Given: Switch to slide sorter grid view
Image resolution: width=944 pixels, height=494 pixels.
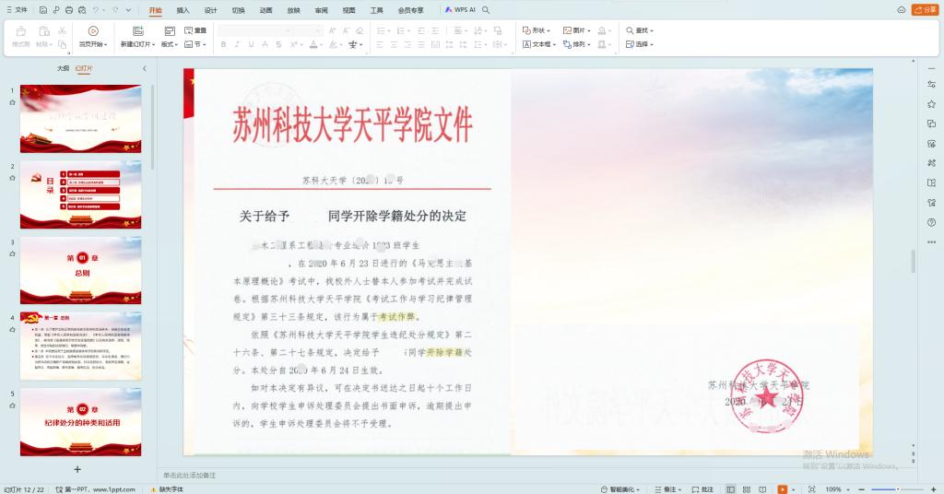Looking at the screenshot, I should click(x=746, y=489).
